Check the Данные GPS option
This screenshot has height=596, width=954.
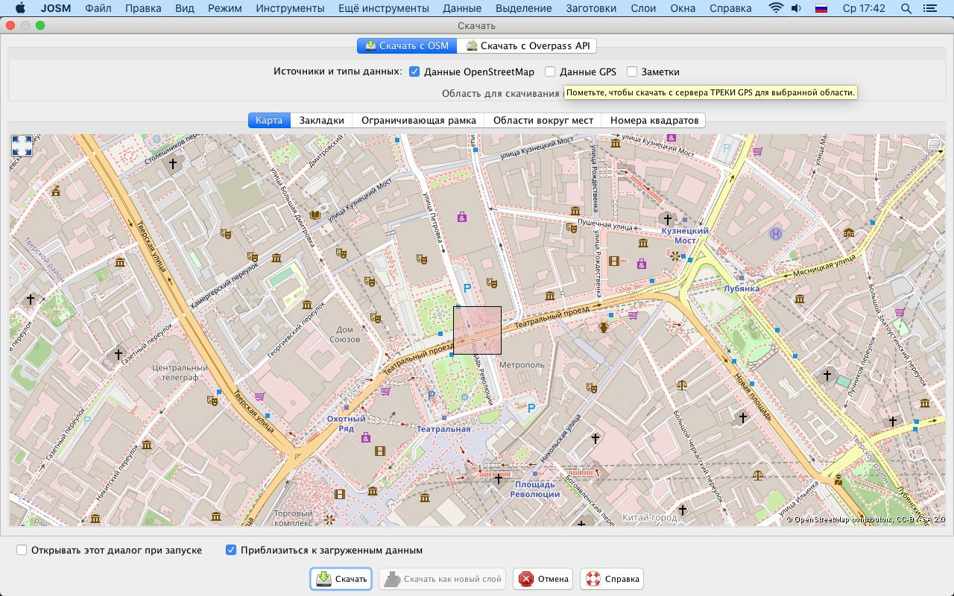(550, 72)
